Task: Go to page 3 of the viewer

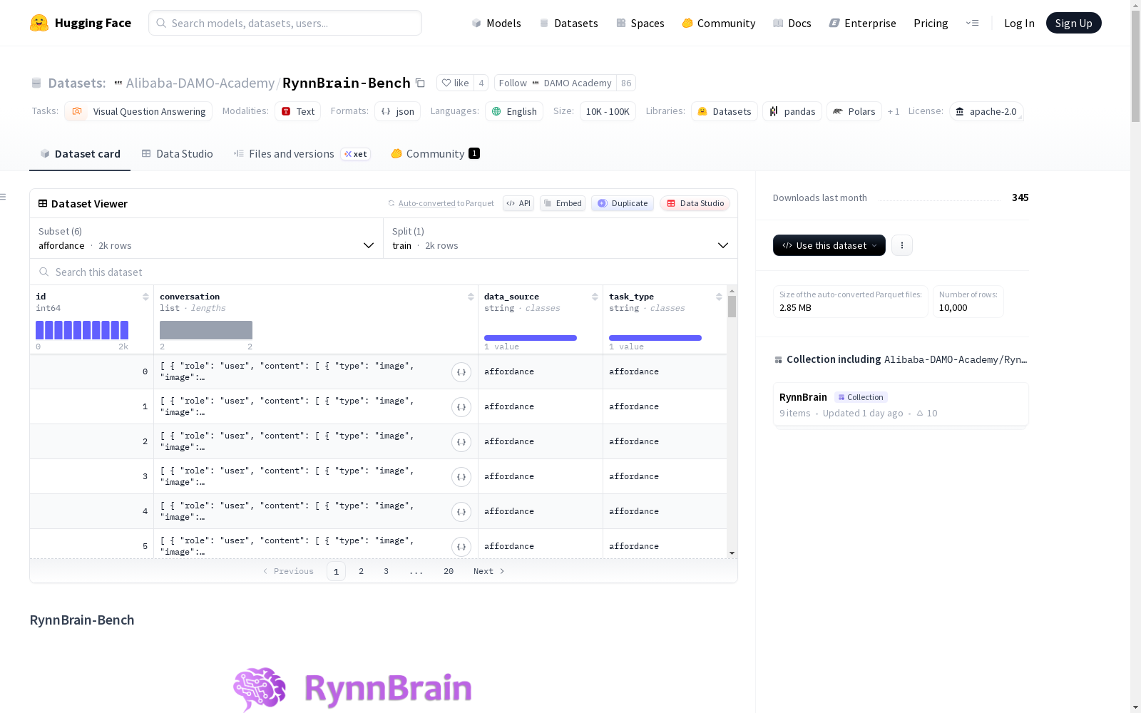Action: tap(387, 571)
